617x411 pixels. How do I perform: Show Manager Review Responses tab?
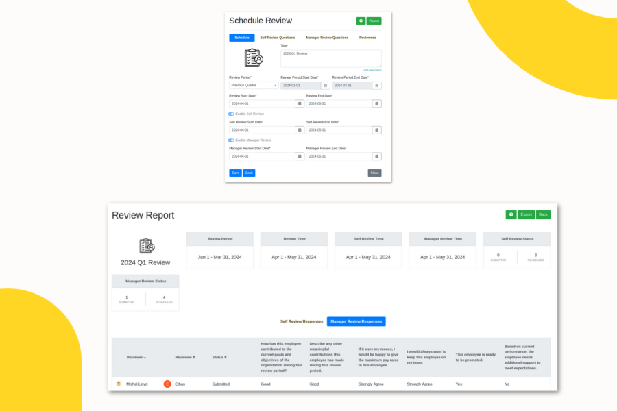coord(356,322)
